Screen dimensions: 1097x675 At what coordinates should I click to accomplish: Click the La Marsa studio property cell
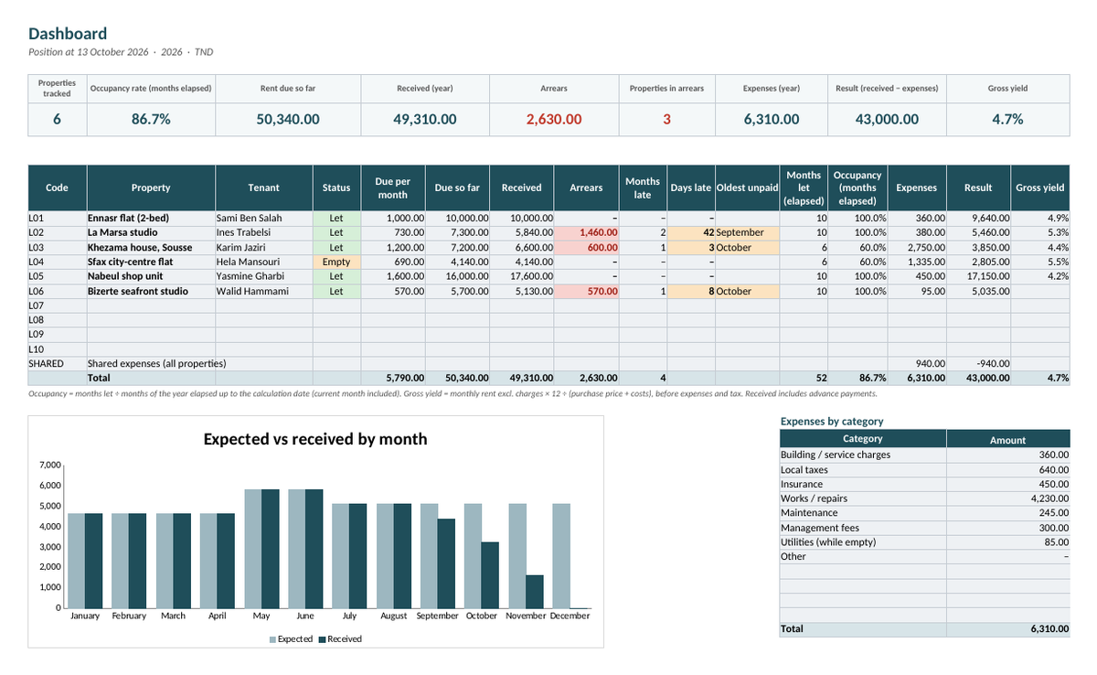click(150, 233)
